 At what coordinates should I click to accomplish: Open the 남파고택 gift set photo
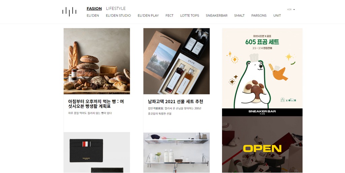(x=177, y=61)
